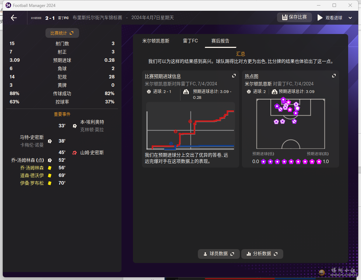Click injured player 山姆·史密斯
Screen dimensions: 361x280
coord(92,153)
